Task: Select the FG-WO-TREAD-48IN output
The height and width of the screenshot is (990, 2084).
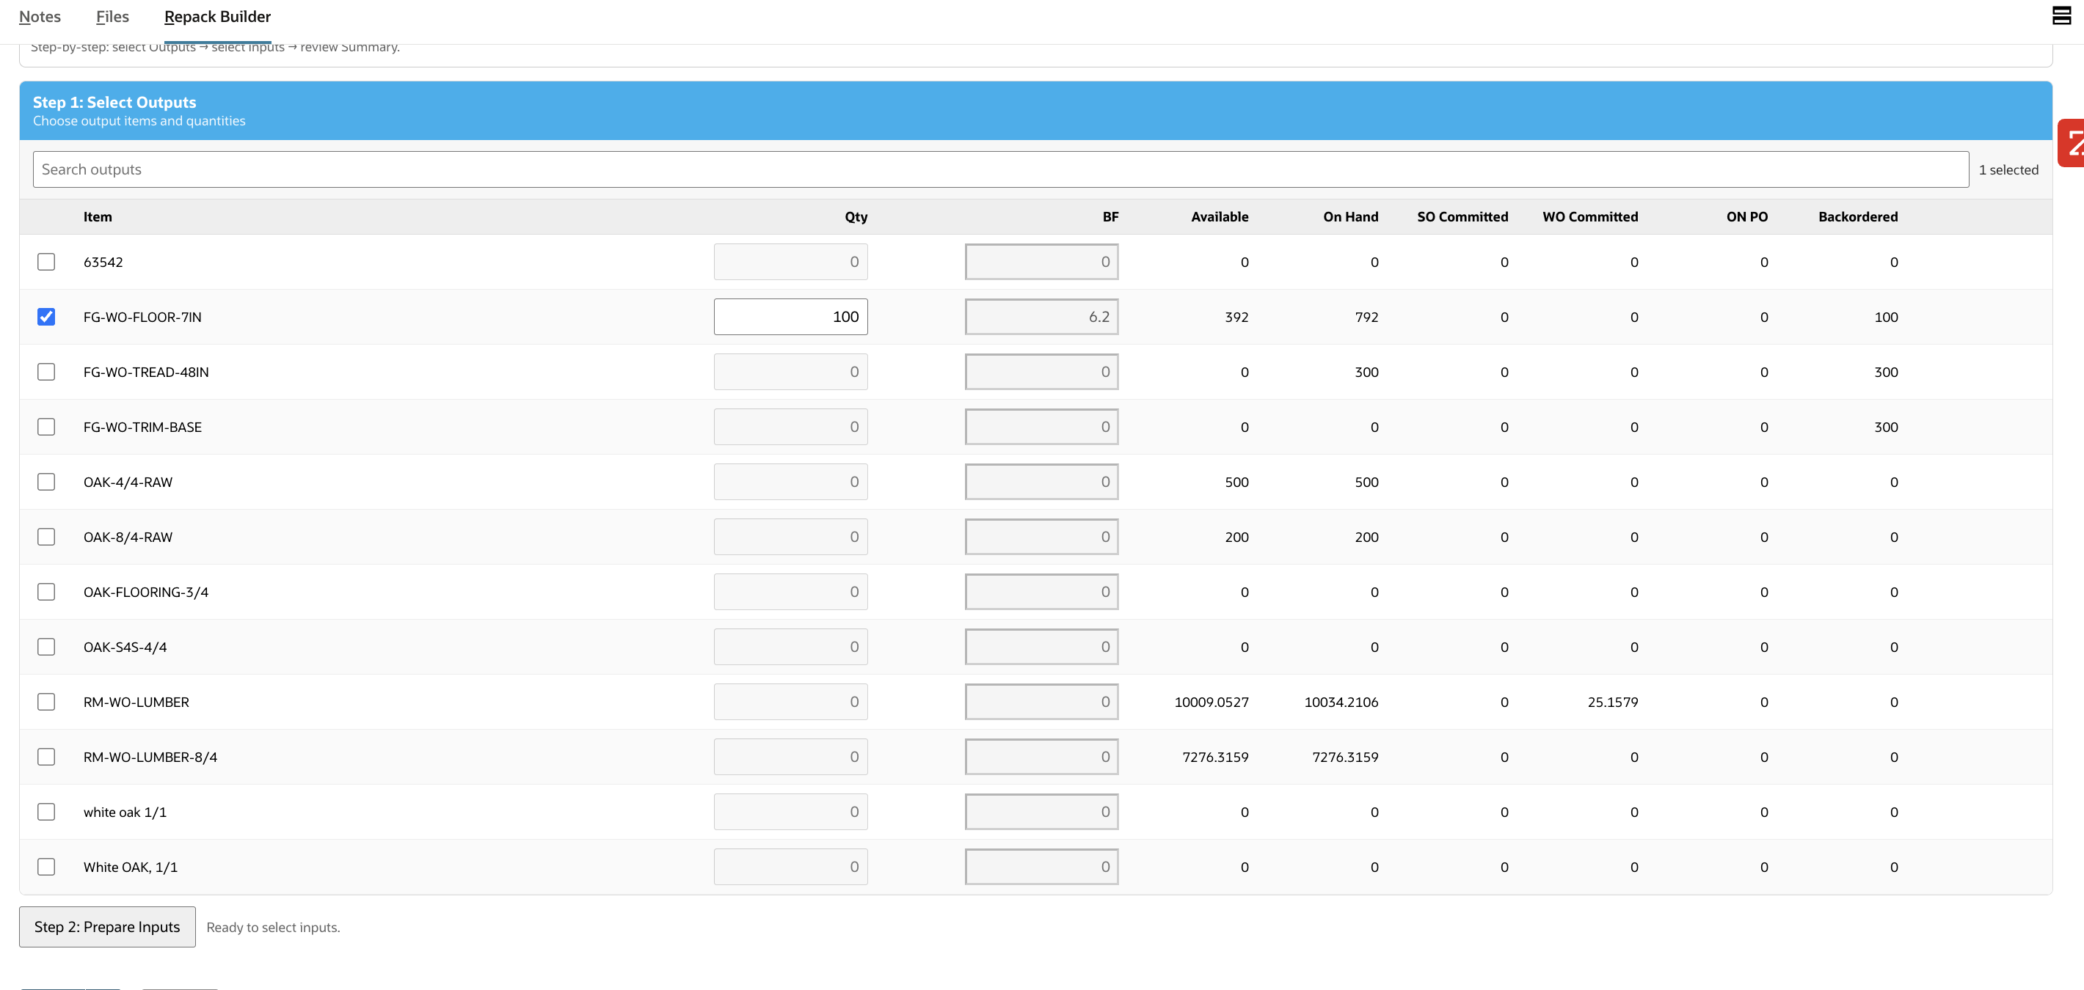Action: pos(46,372)
